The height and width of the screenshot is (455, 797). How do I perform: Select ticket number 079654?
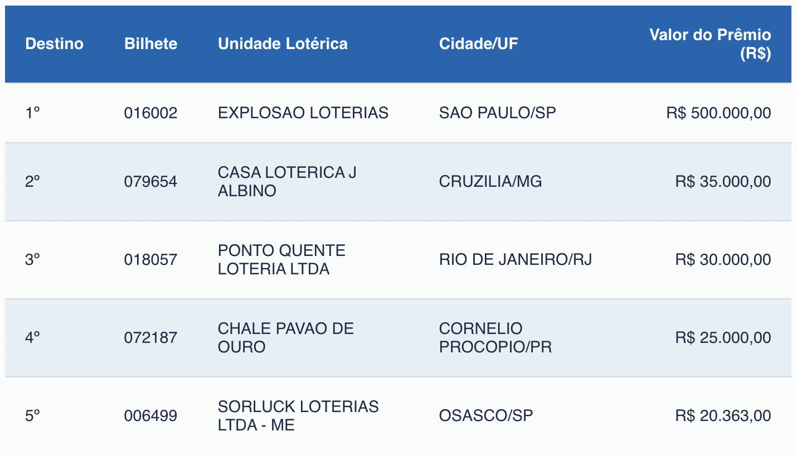pos(150,182)
